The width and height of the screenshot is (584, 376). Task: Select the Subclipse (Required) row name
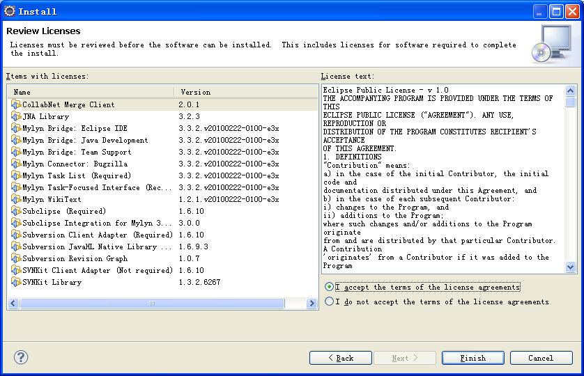point(64,211)
